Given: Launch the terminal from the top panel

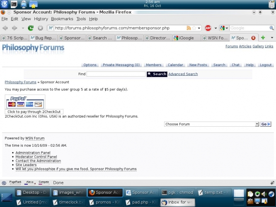Looking at the screenshot, I should [x=14, y=5].
